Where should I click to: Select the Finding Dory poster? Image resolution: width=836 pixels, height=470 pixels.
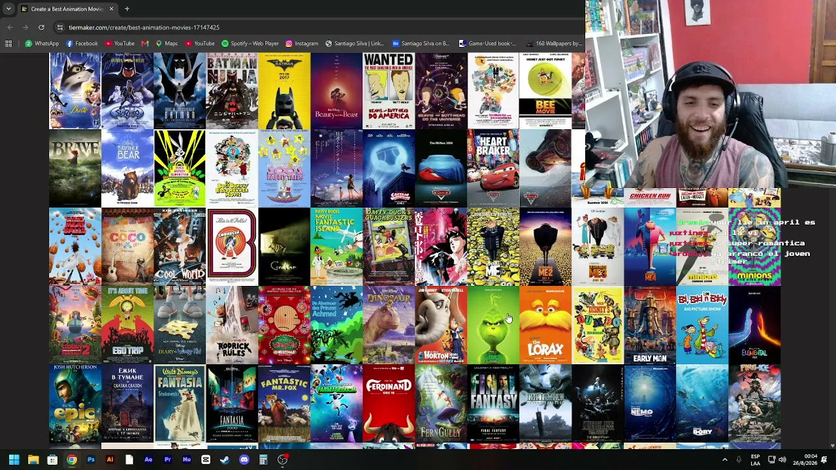(x=702, y=403)
